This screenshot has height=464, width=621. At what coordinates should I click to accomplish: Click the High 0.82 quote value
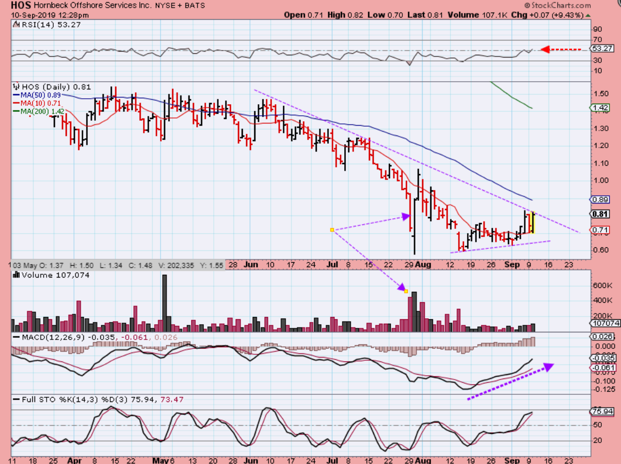click(345, 15)
